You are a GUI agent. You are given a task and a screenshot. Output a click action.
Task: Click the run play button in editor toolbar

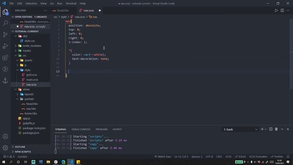point(276,11)
